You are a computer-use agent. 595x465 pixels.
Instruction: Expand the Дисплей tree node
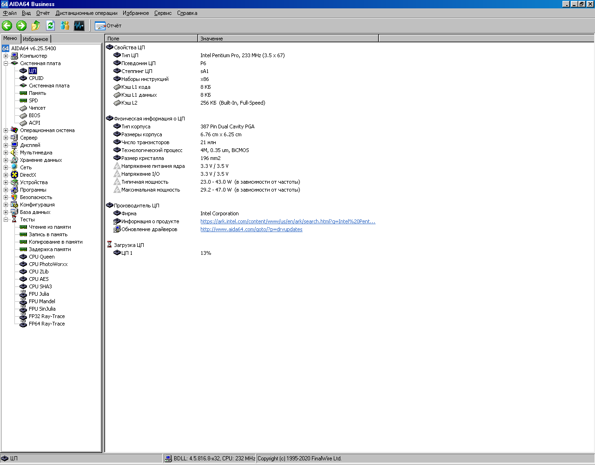point(6,145)
